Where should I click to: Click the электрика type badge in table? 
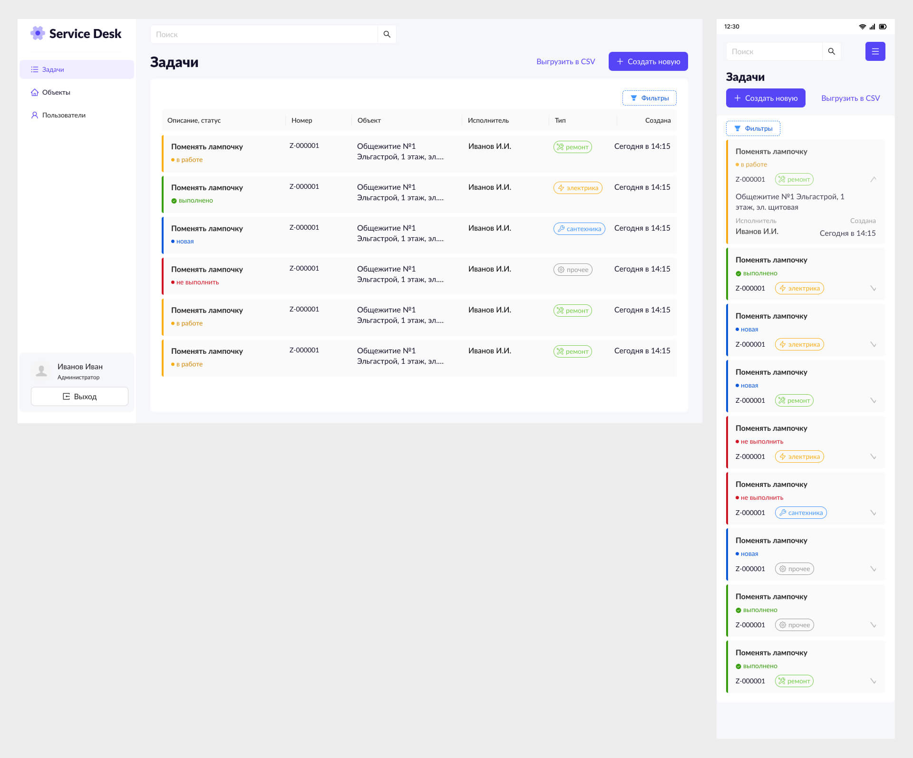coord(577,188)
